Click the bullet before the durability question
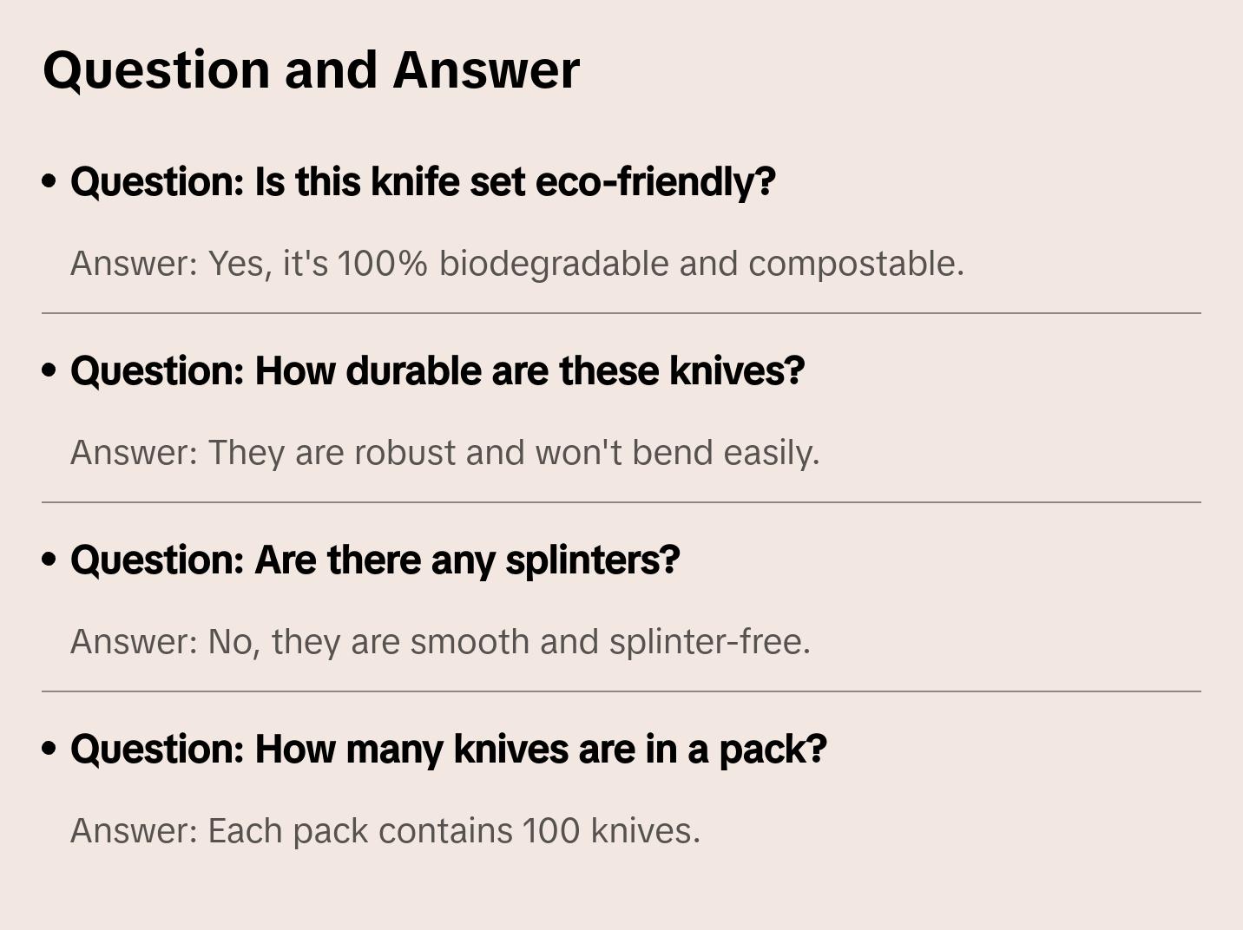The height and width of the screenshot is (930, 1243). [49, 371]
